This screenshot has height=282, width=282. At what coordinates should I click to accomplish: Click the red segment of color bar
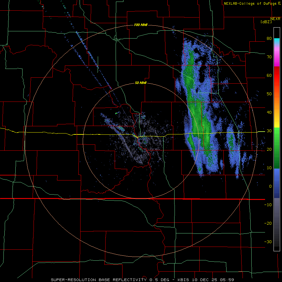pos(277,75)
